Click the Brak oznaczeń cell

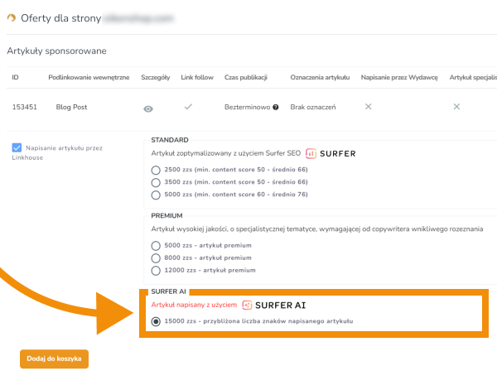(x=313, y=107)
